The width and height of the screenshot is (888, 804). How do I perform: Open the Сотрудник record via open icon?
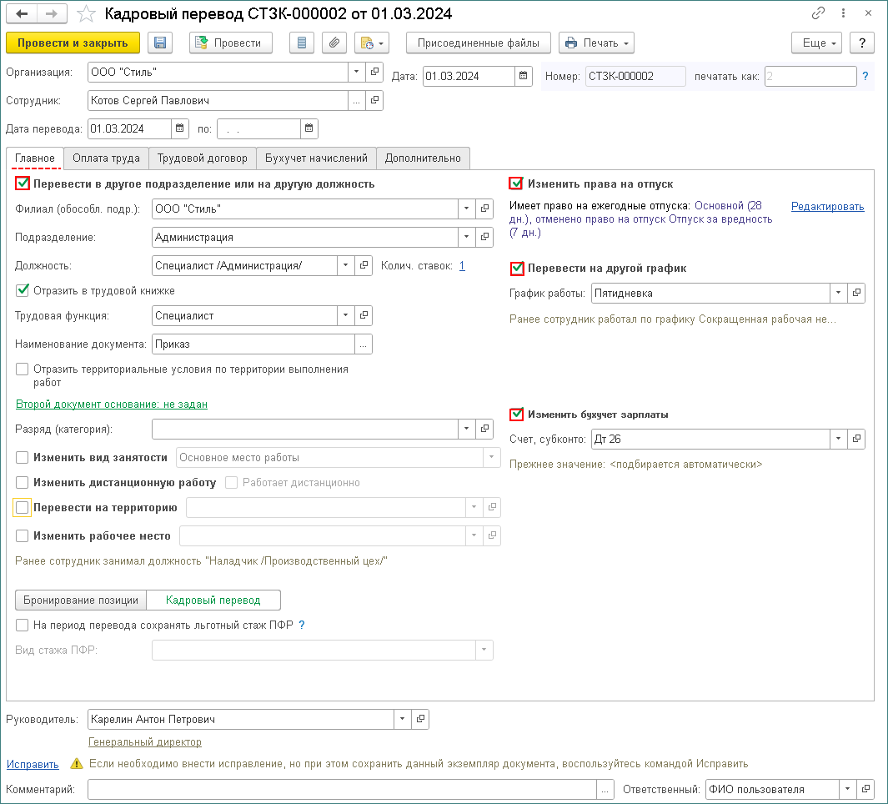[374, 100]
